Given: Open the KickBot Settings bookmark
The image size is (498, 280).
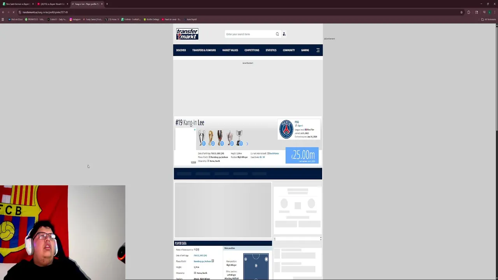Looking at the screenshot, I should (151, 19).
